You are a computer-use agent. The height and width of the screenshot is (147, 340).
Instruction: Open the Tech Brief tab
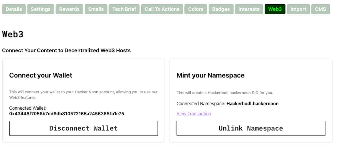coord(124,9)
